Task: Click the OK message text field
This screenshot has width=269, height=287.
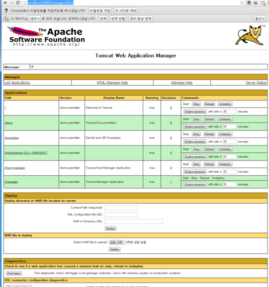Action: (x=149, y=67)
